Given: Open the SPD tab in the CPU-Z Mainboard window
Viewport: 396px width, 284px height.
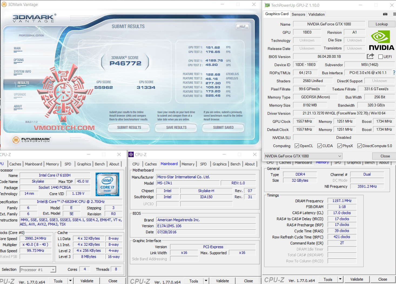Looking at the screenshot, I should click(x=203, y=164).
